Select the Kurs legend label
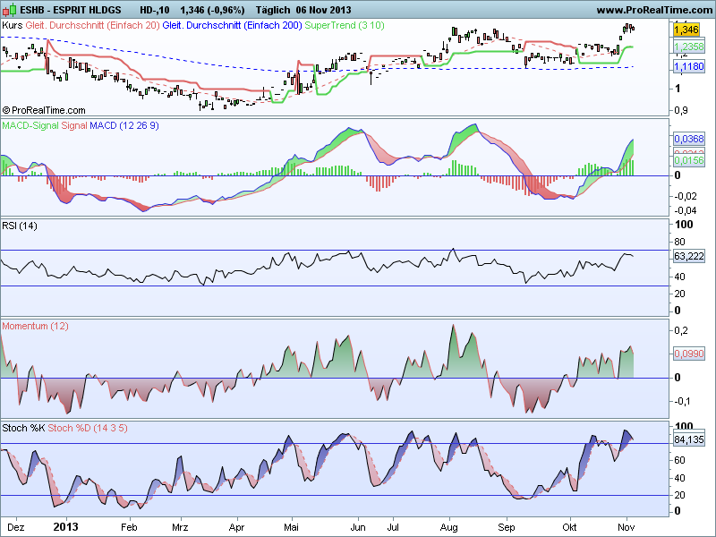The image size is (716, 537). pyautogui.click(x=13, y=25)
